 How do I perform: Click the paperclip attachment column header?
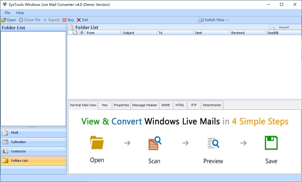pos(82,32)
